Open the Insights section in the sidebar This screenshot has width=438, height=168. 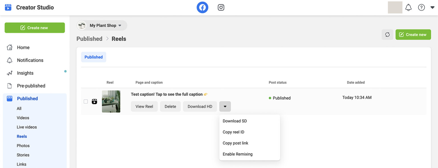(x=25, y=73)
